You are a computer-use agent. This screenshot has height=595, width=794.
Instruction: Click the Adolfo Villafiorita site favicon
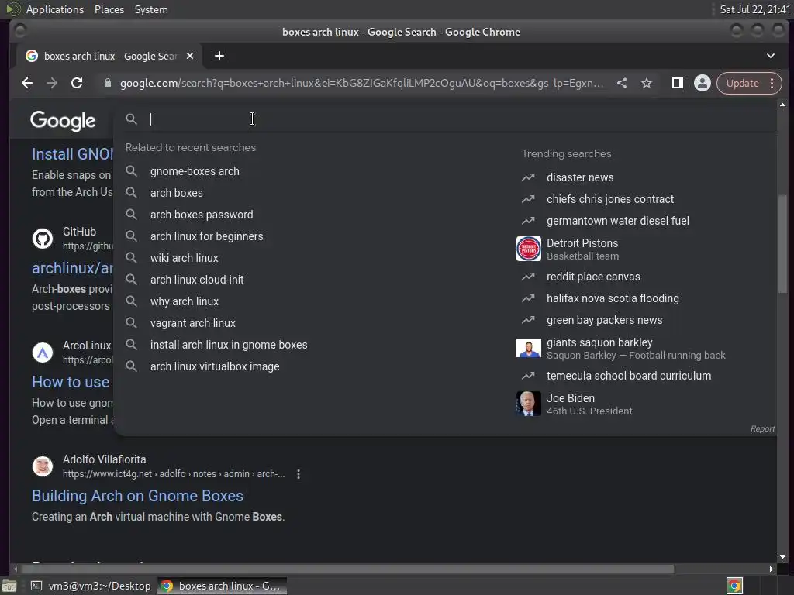[x=43, y=466]
